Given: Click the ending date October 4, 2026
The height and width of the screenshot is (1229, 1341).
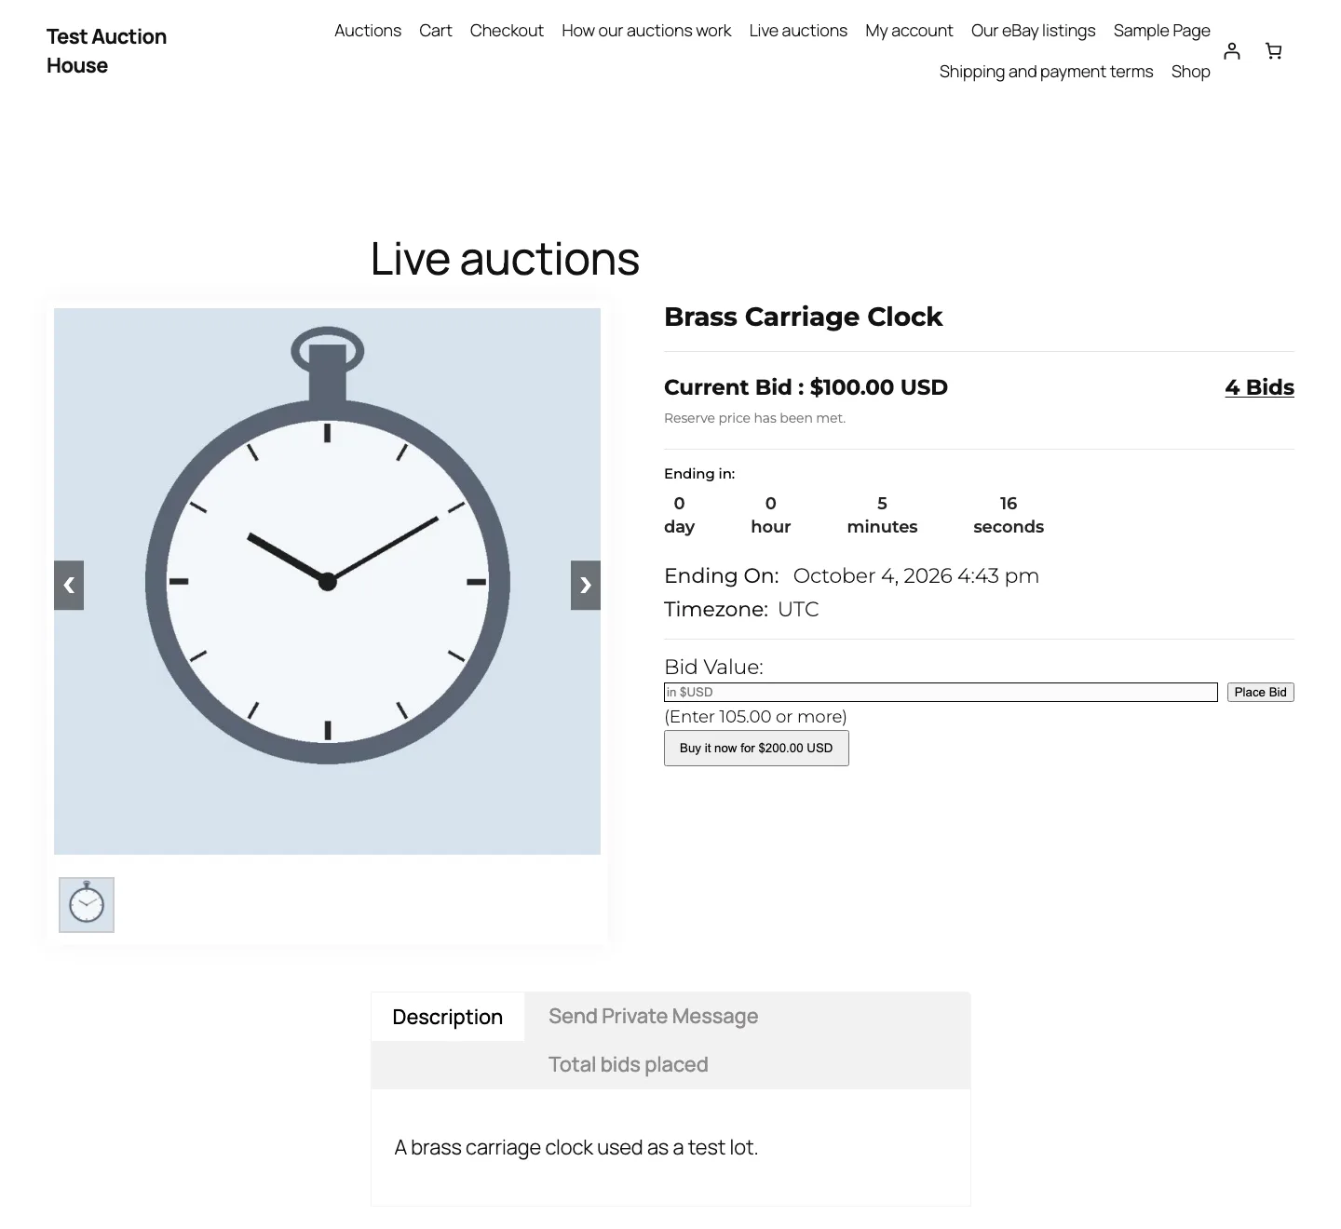Looking at the screenshot, I should 916,576.
